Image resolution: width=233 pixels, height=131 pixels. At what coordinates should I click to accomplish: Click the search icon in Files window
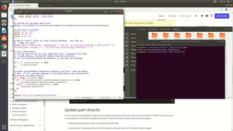210,29
